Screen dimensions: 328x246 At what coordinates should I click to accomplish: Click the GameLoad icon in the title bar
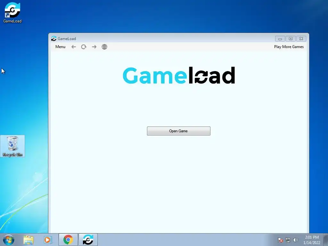coord(54,38)
